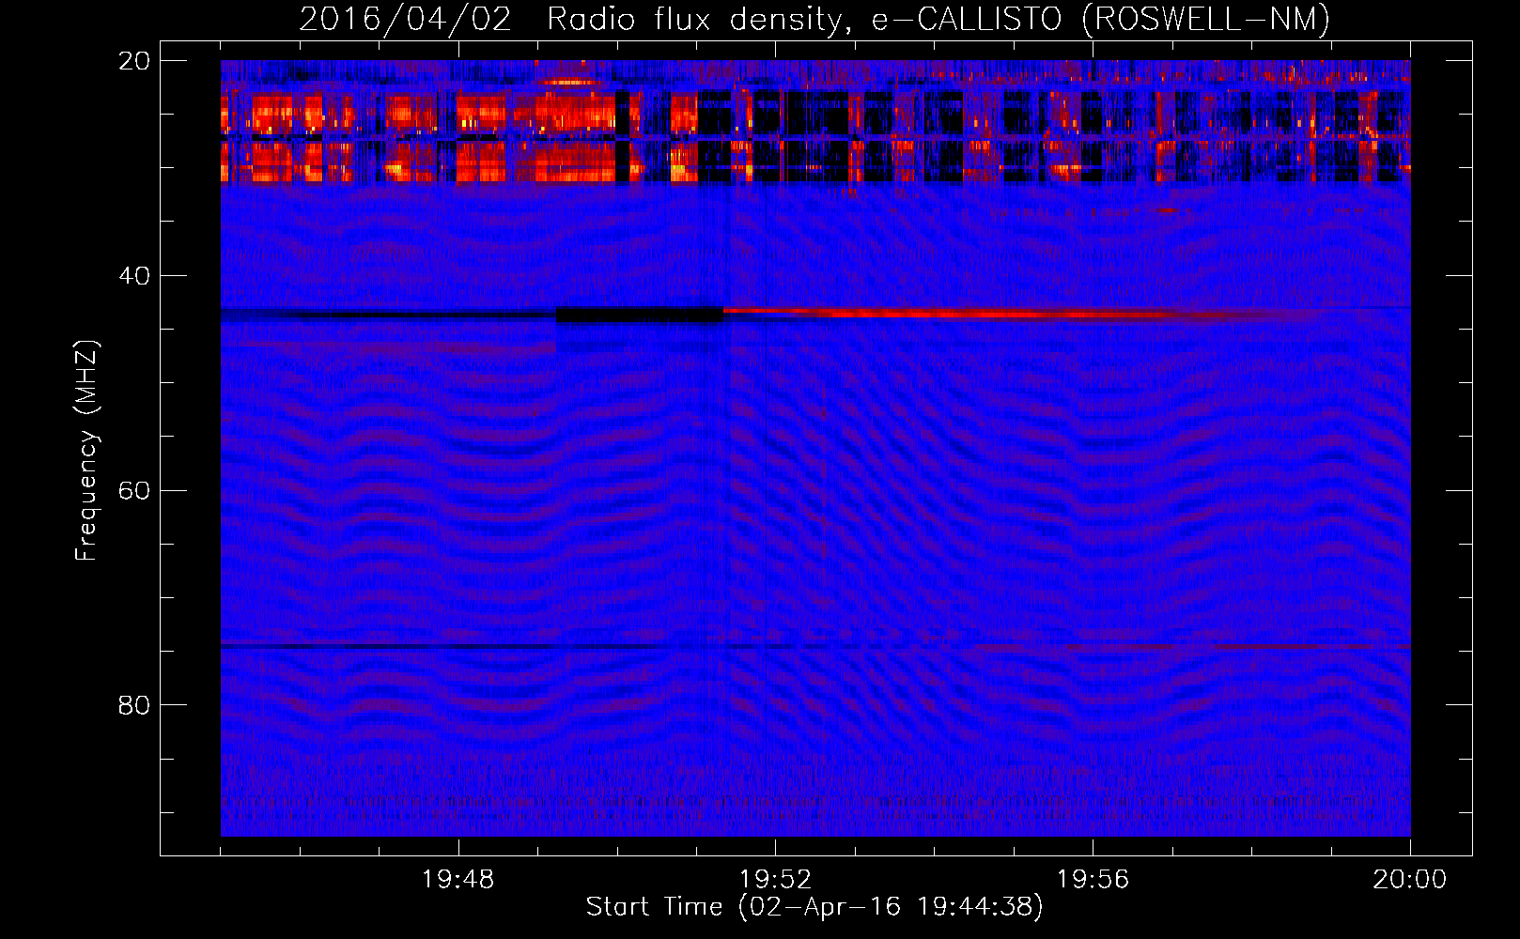Click the 'Start Time (02-Apr-16 19:44:38)' axis label
This screenshot has height=939, width=1520.
click(814, 907)
